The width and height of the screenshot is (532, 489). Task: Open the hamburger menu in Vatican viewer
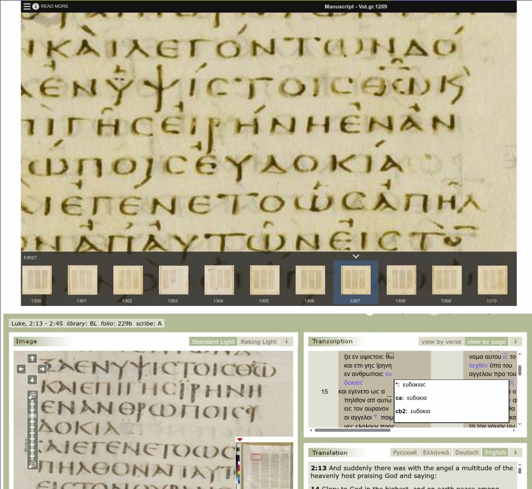(27, 6)
